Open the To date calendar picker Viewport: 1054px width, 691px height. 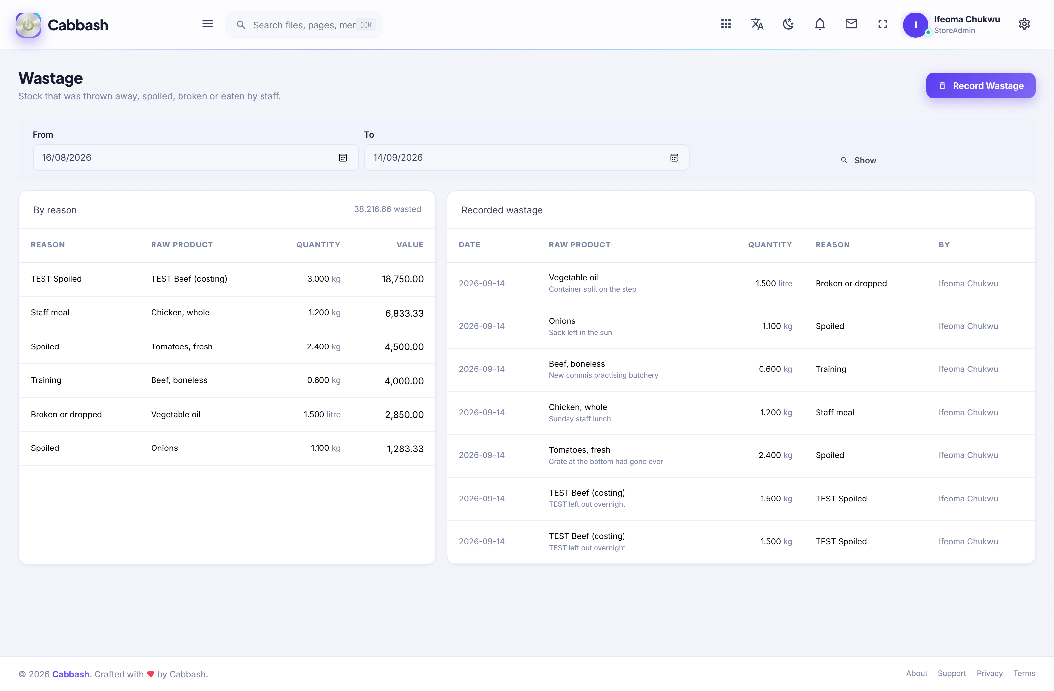[674, 158]
